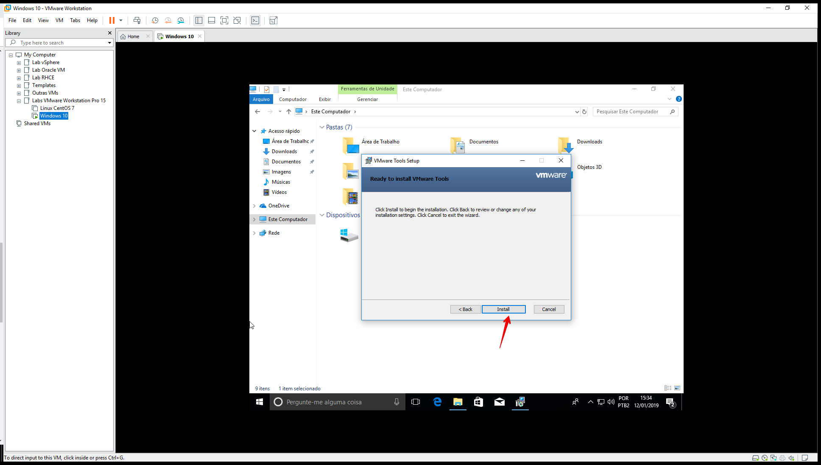Click the orange Suspend (pause) VM icon
This screenshot has height=465, width=821.
pyautogui.click(x=112, y=20)
